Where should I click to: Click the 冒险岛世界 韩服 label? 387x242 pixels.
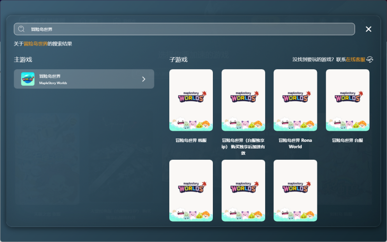pos(191,140)
